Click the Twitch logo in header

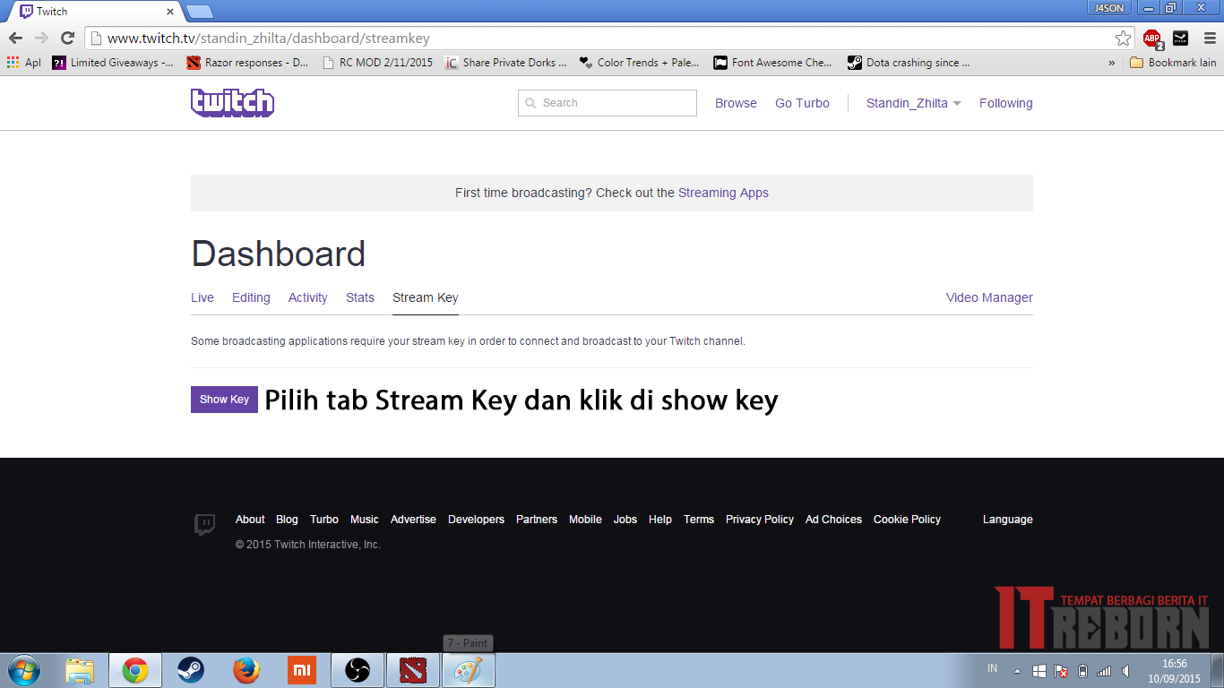[x=232, y=103]
